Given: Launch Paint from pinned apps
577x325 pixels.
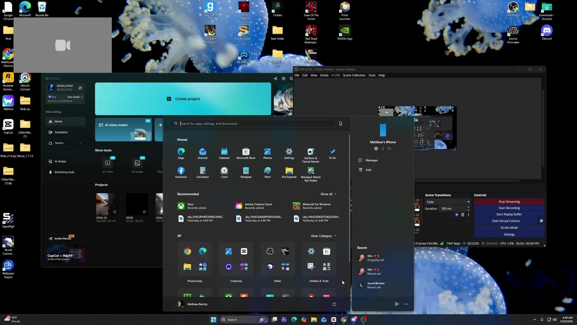Looking at the screenshot, I should (x=267, y=172).
